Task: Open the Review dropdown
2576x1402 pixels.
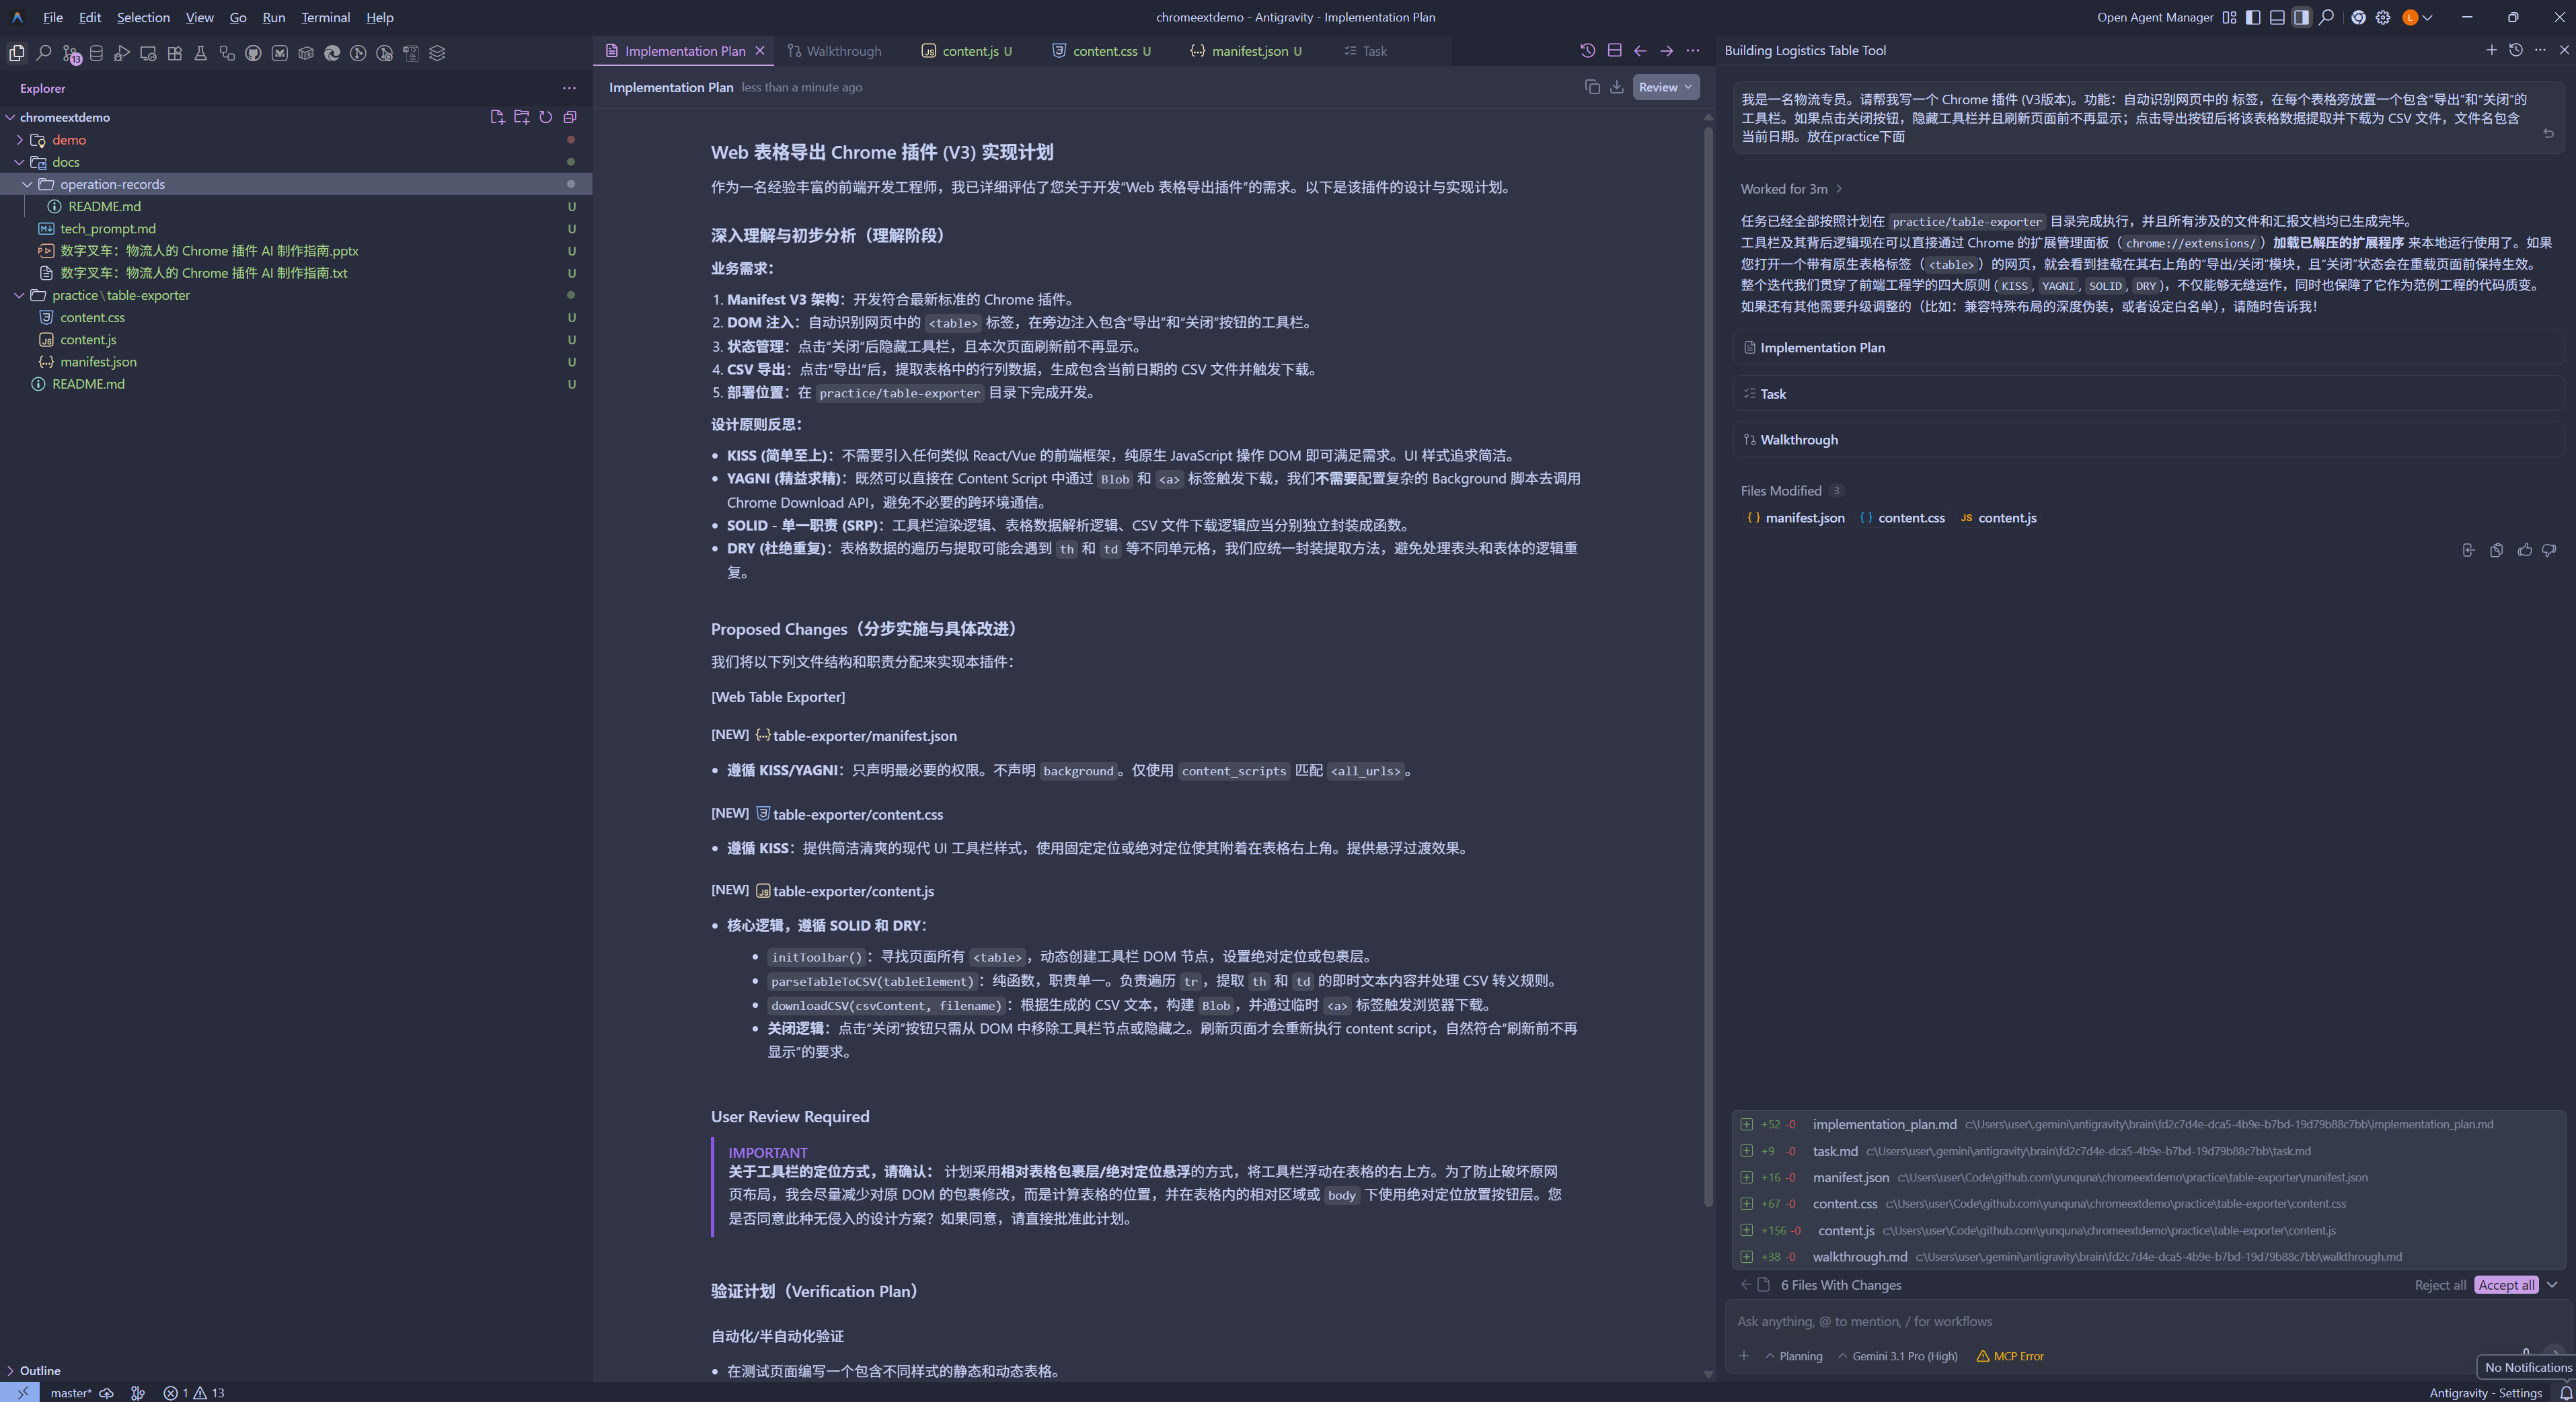Action: [x=1665, y=87]
